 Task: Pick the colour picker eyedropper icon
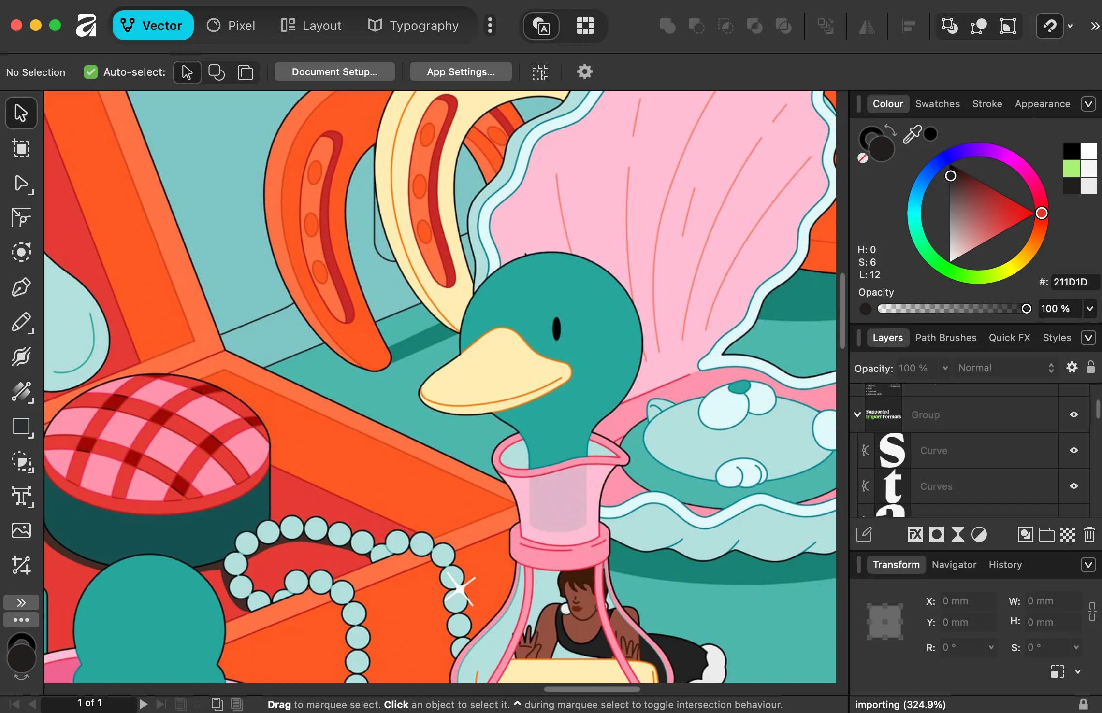point(912,134)
